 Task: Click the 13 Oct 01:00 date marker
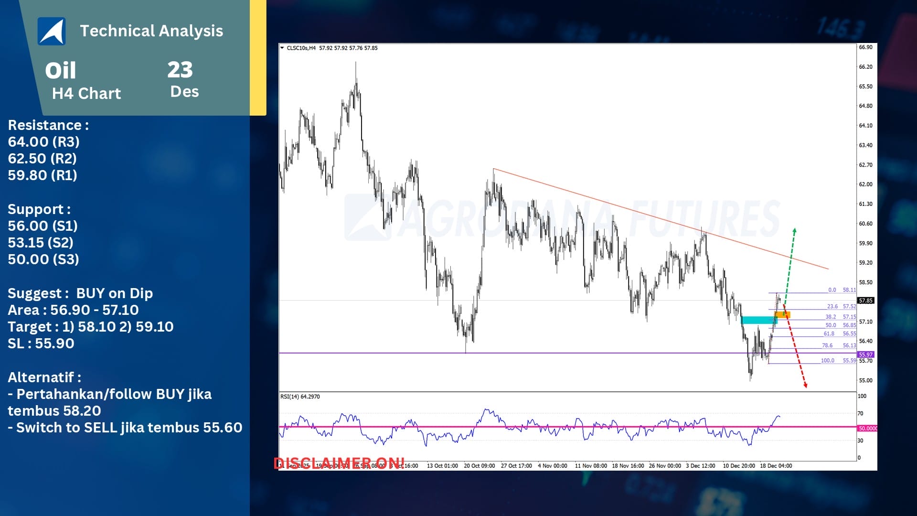(x=442, y=465)
